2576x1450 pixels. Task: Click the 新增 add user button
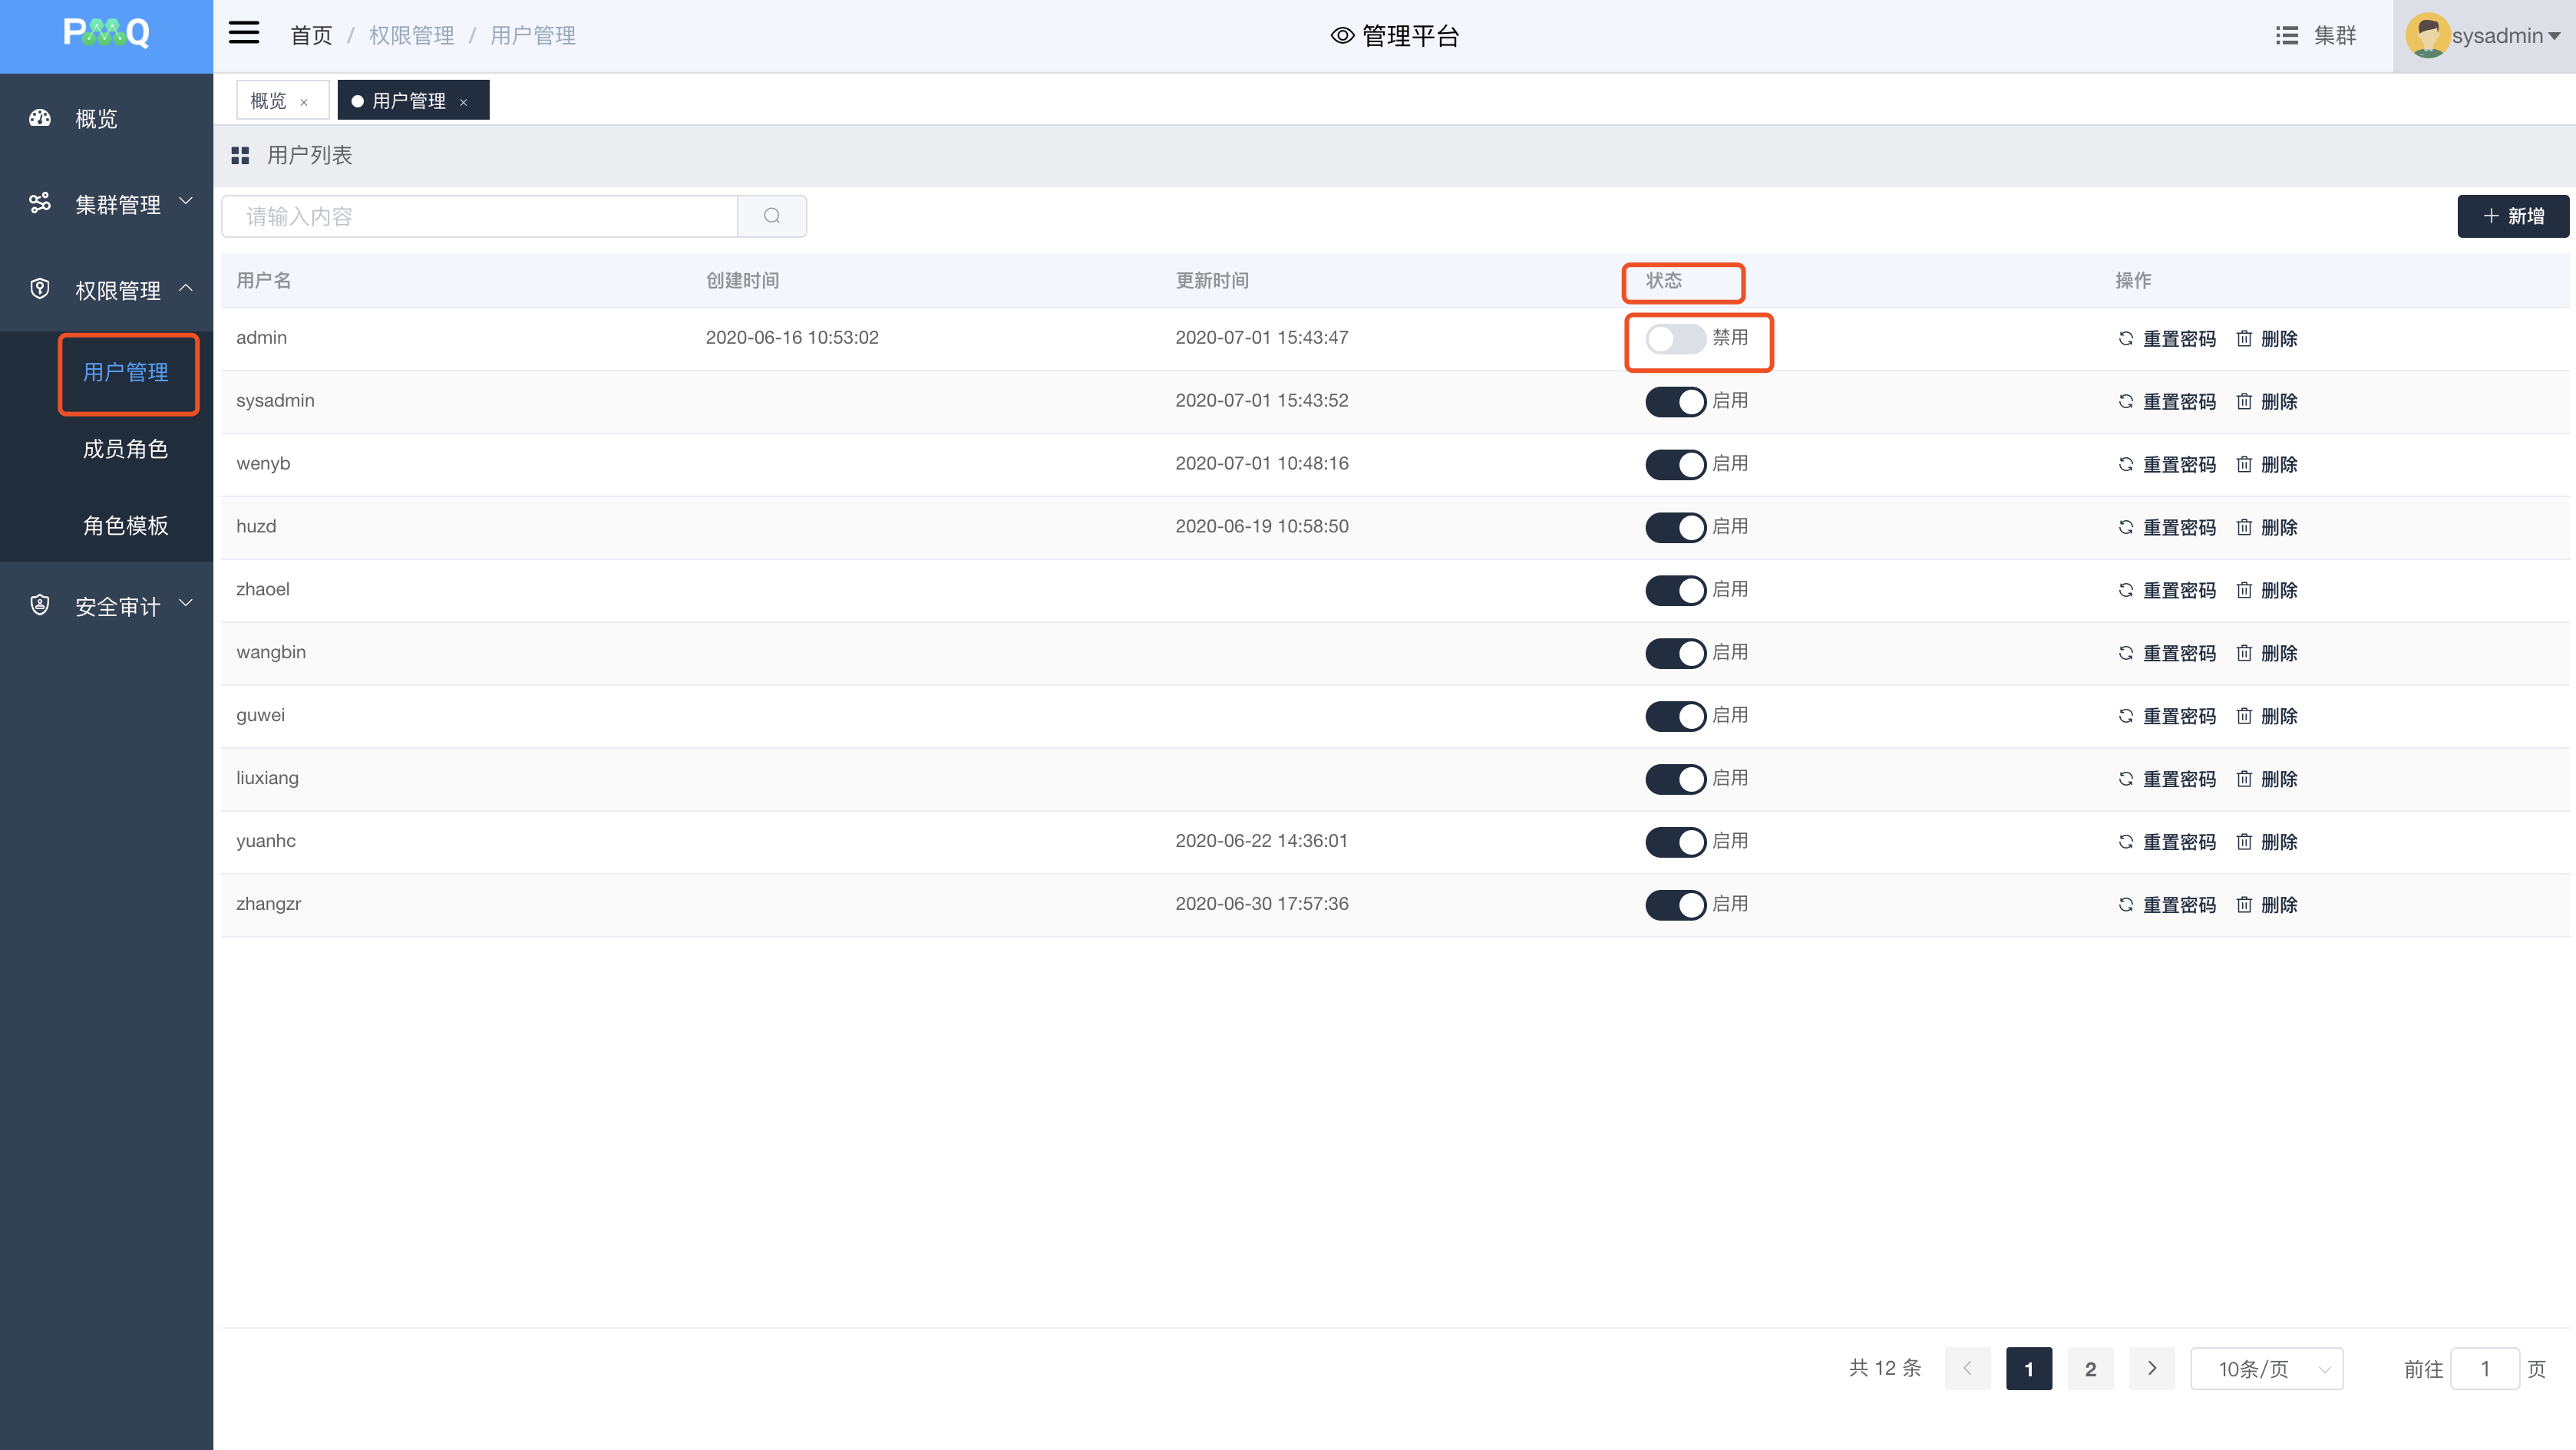[x=2512, y=216]
